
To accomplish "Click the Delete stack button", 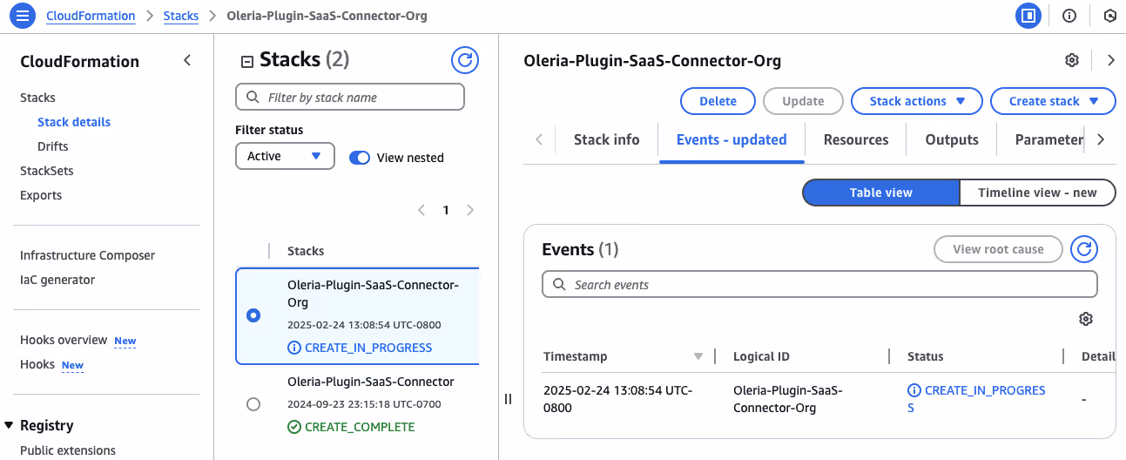I will click(x=718, y=101).
